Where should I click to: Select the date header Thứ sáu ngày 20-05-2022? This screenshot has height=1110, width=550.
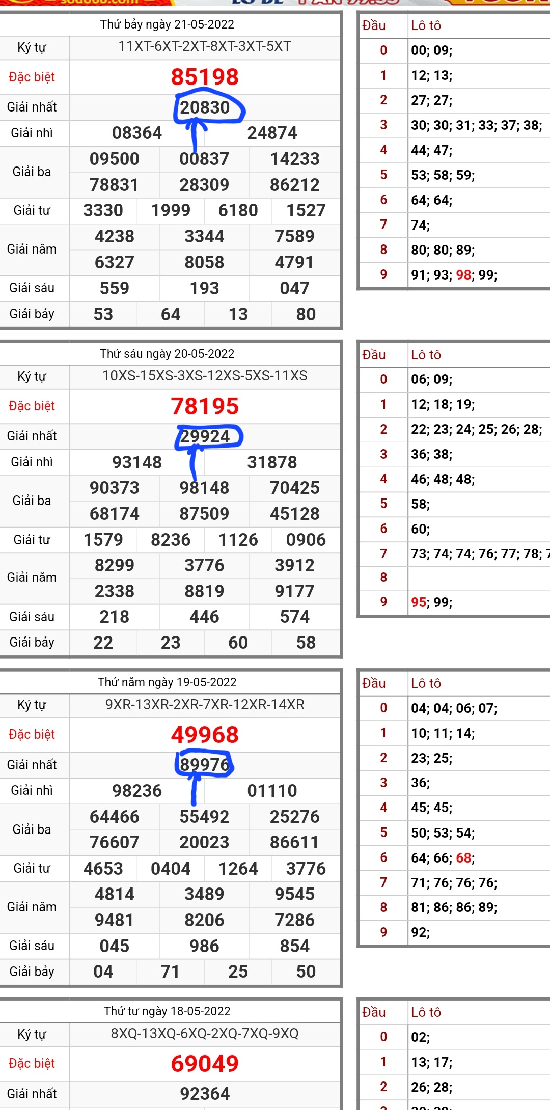click(167, 354)
